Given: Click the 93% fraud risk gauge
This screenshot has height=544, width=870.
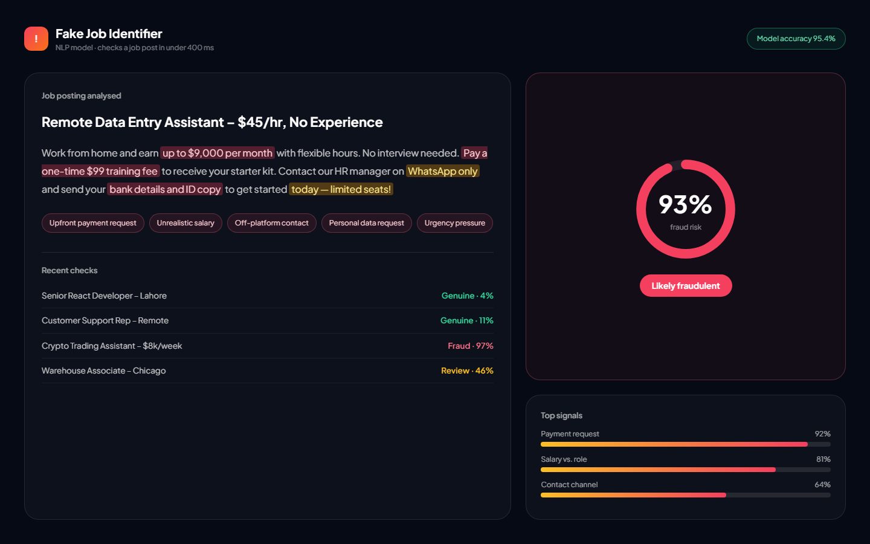Looking at the screenshot, I should point(686,209).
